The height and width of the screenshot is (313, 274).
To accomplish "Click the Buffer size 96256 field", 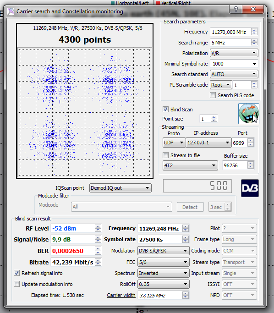I will [x=235, y=165].
